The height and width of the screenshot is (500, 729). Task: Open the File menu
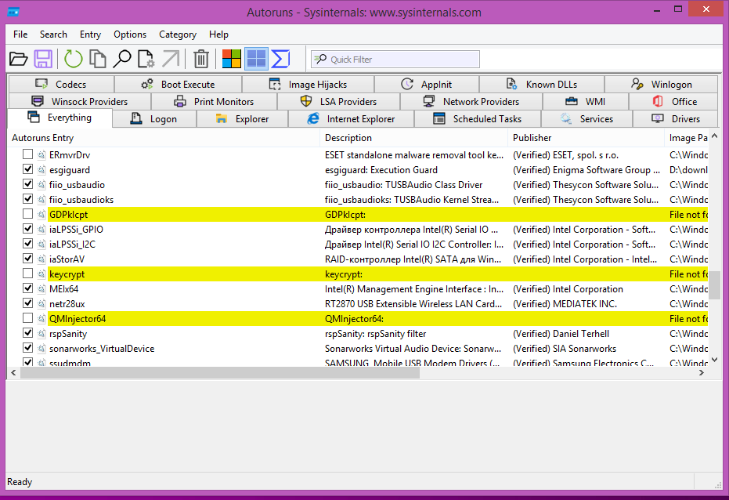click(20, 34)
